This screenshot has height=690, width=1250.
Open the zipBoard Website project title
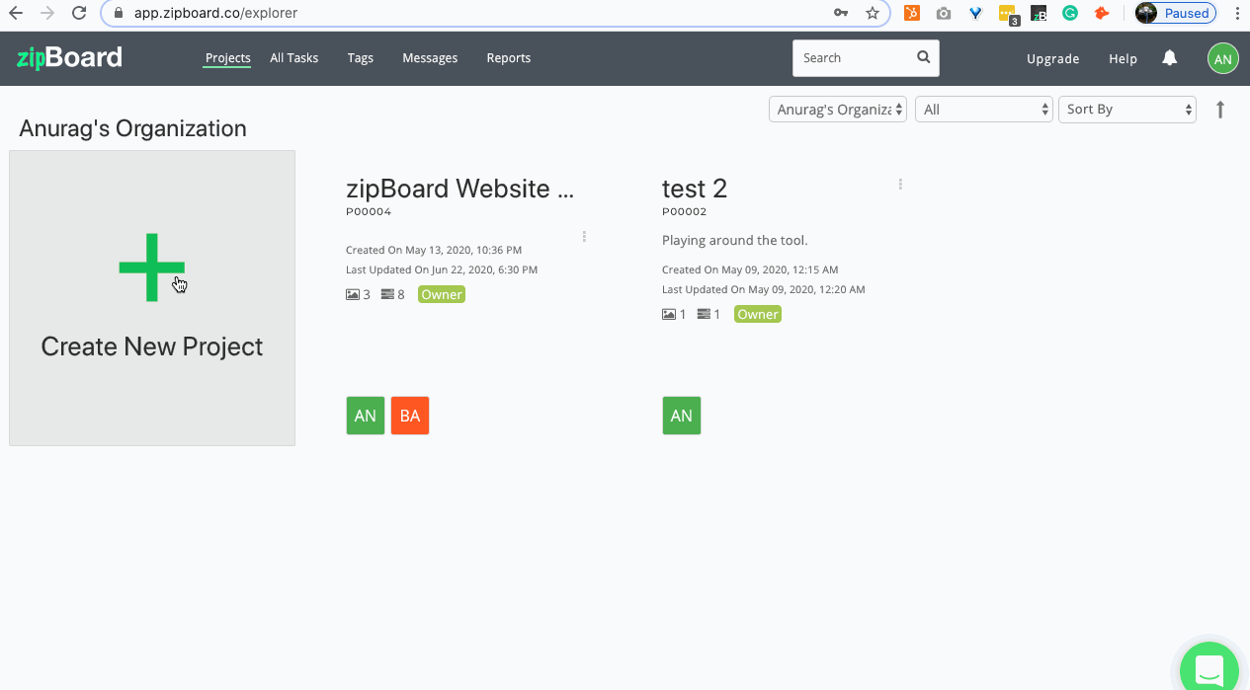[x=459, y=189]
